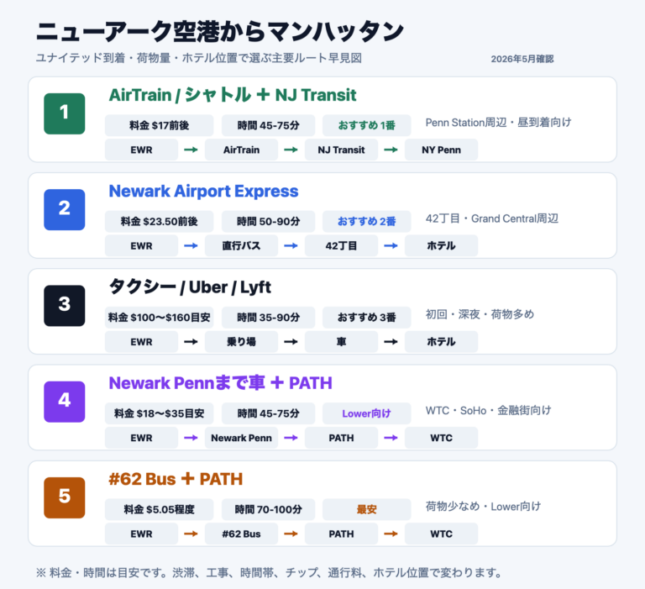The width and height of the screenshot is (645, 589).
Task: Click the green number 1 badge
Action: coord(64,113)
